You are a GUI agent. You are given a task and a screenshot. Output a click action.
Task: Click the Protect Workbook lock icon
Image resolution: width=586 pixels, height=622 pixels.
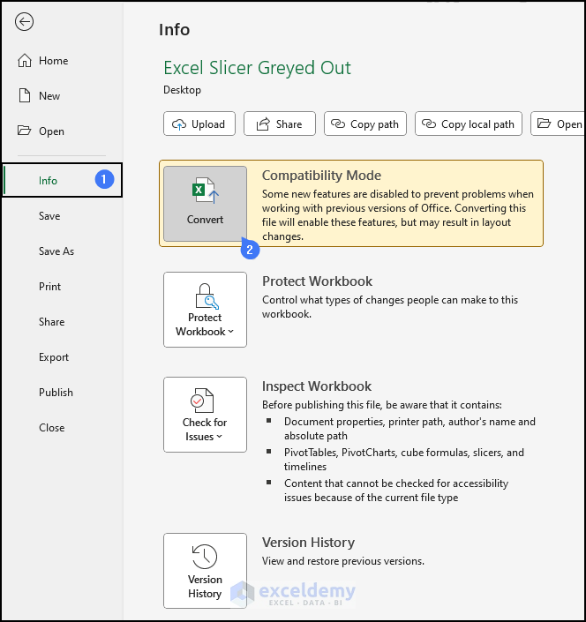(205, 296)
